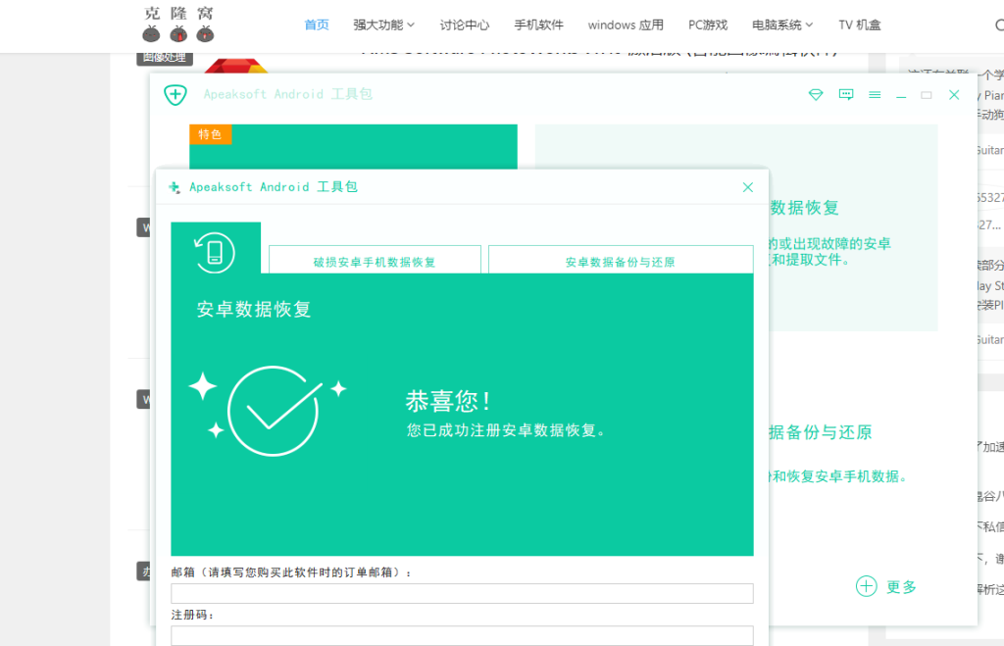Click the 图像处理 category tag
The image size is (1004, 646).
coord(165,58)
